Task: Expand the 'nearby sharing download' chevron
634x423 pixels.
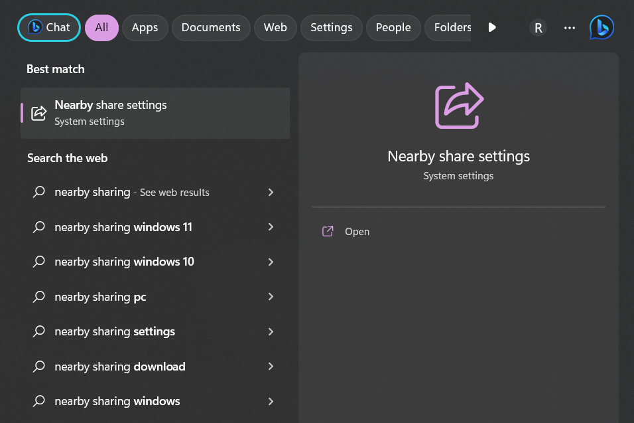Action: (271, 367)
